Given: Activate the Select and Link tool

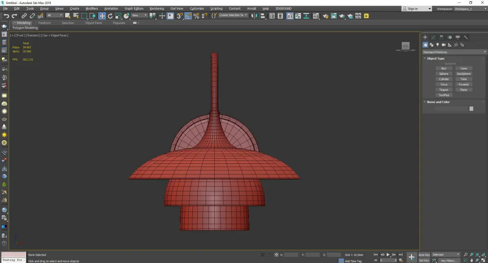Looking at the screenshot, I should [24, 16].
